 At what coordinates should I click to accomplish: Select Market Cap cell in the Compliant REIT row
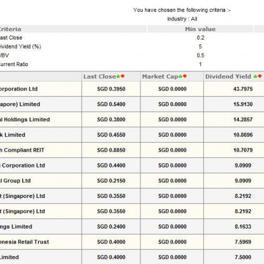pos(172,150)
